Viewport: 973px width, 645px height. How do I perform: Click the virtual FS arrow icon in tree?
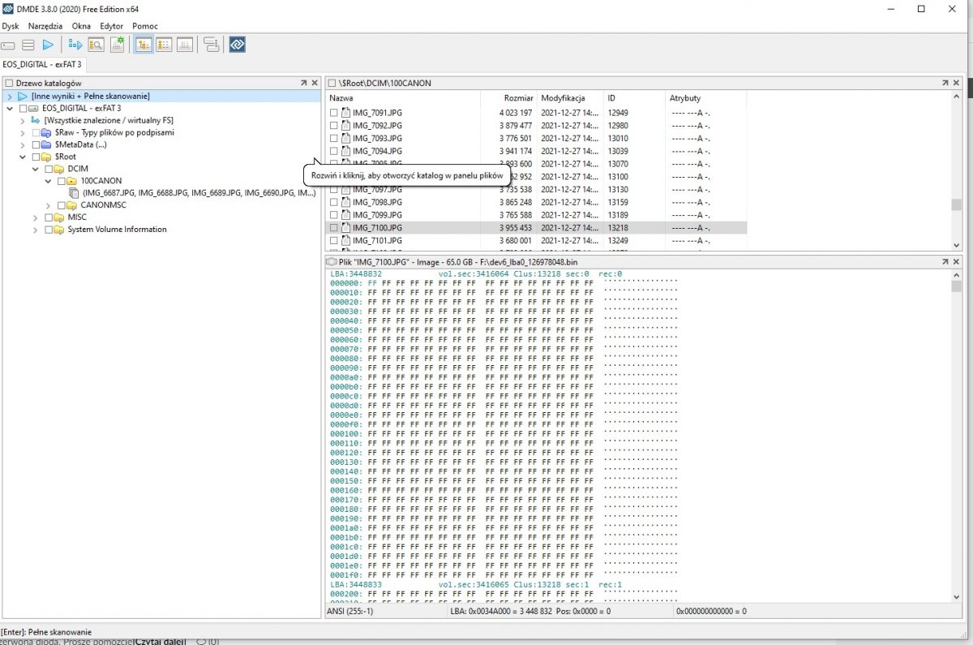[36, 120]
